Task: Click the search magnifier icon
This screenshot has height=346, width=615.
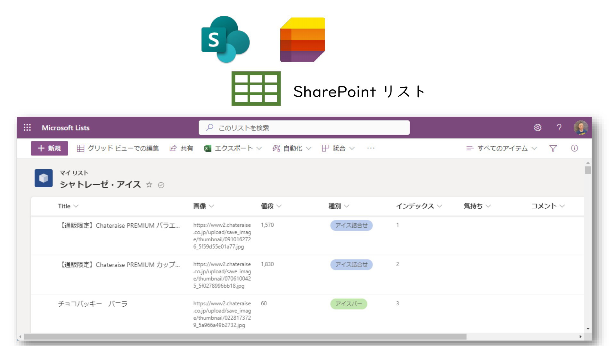Action: tap(209, 128)
